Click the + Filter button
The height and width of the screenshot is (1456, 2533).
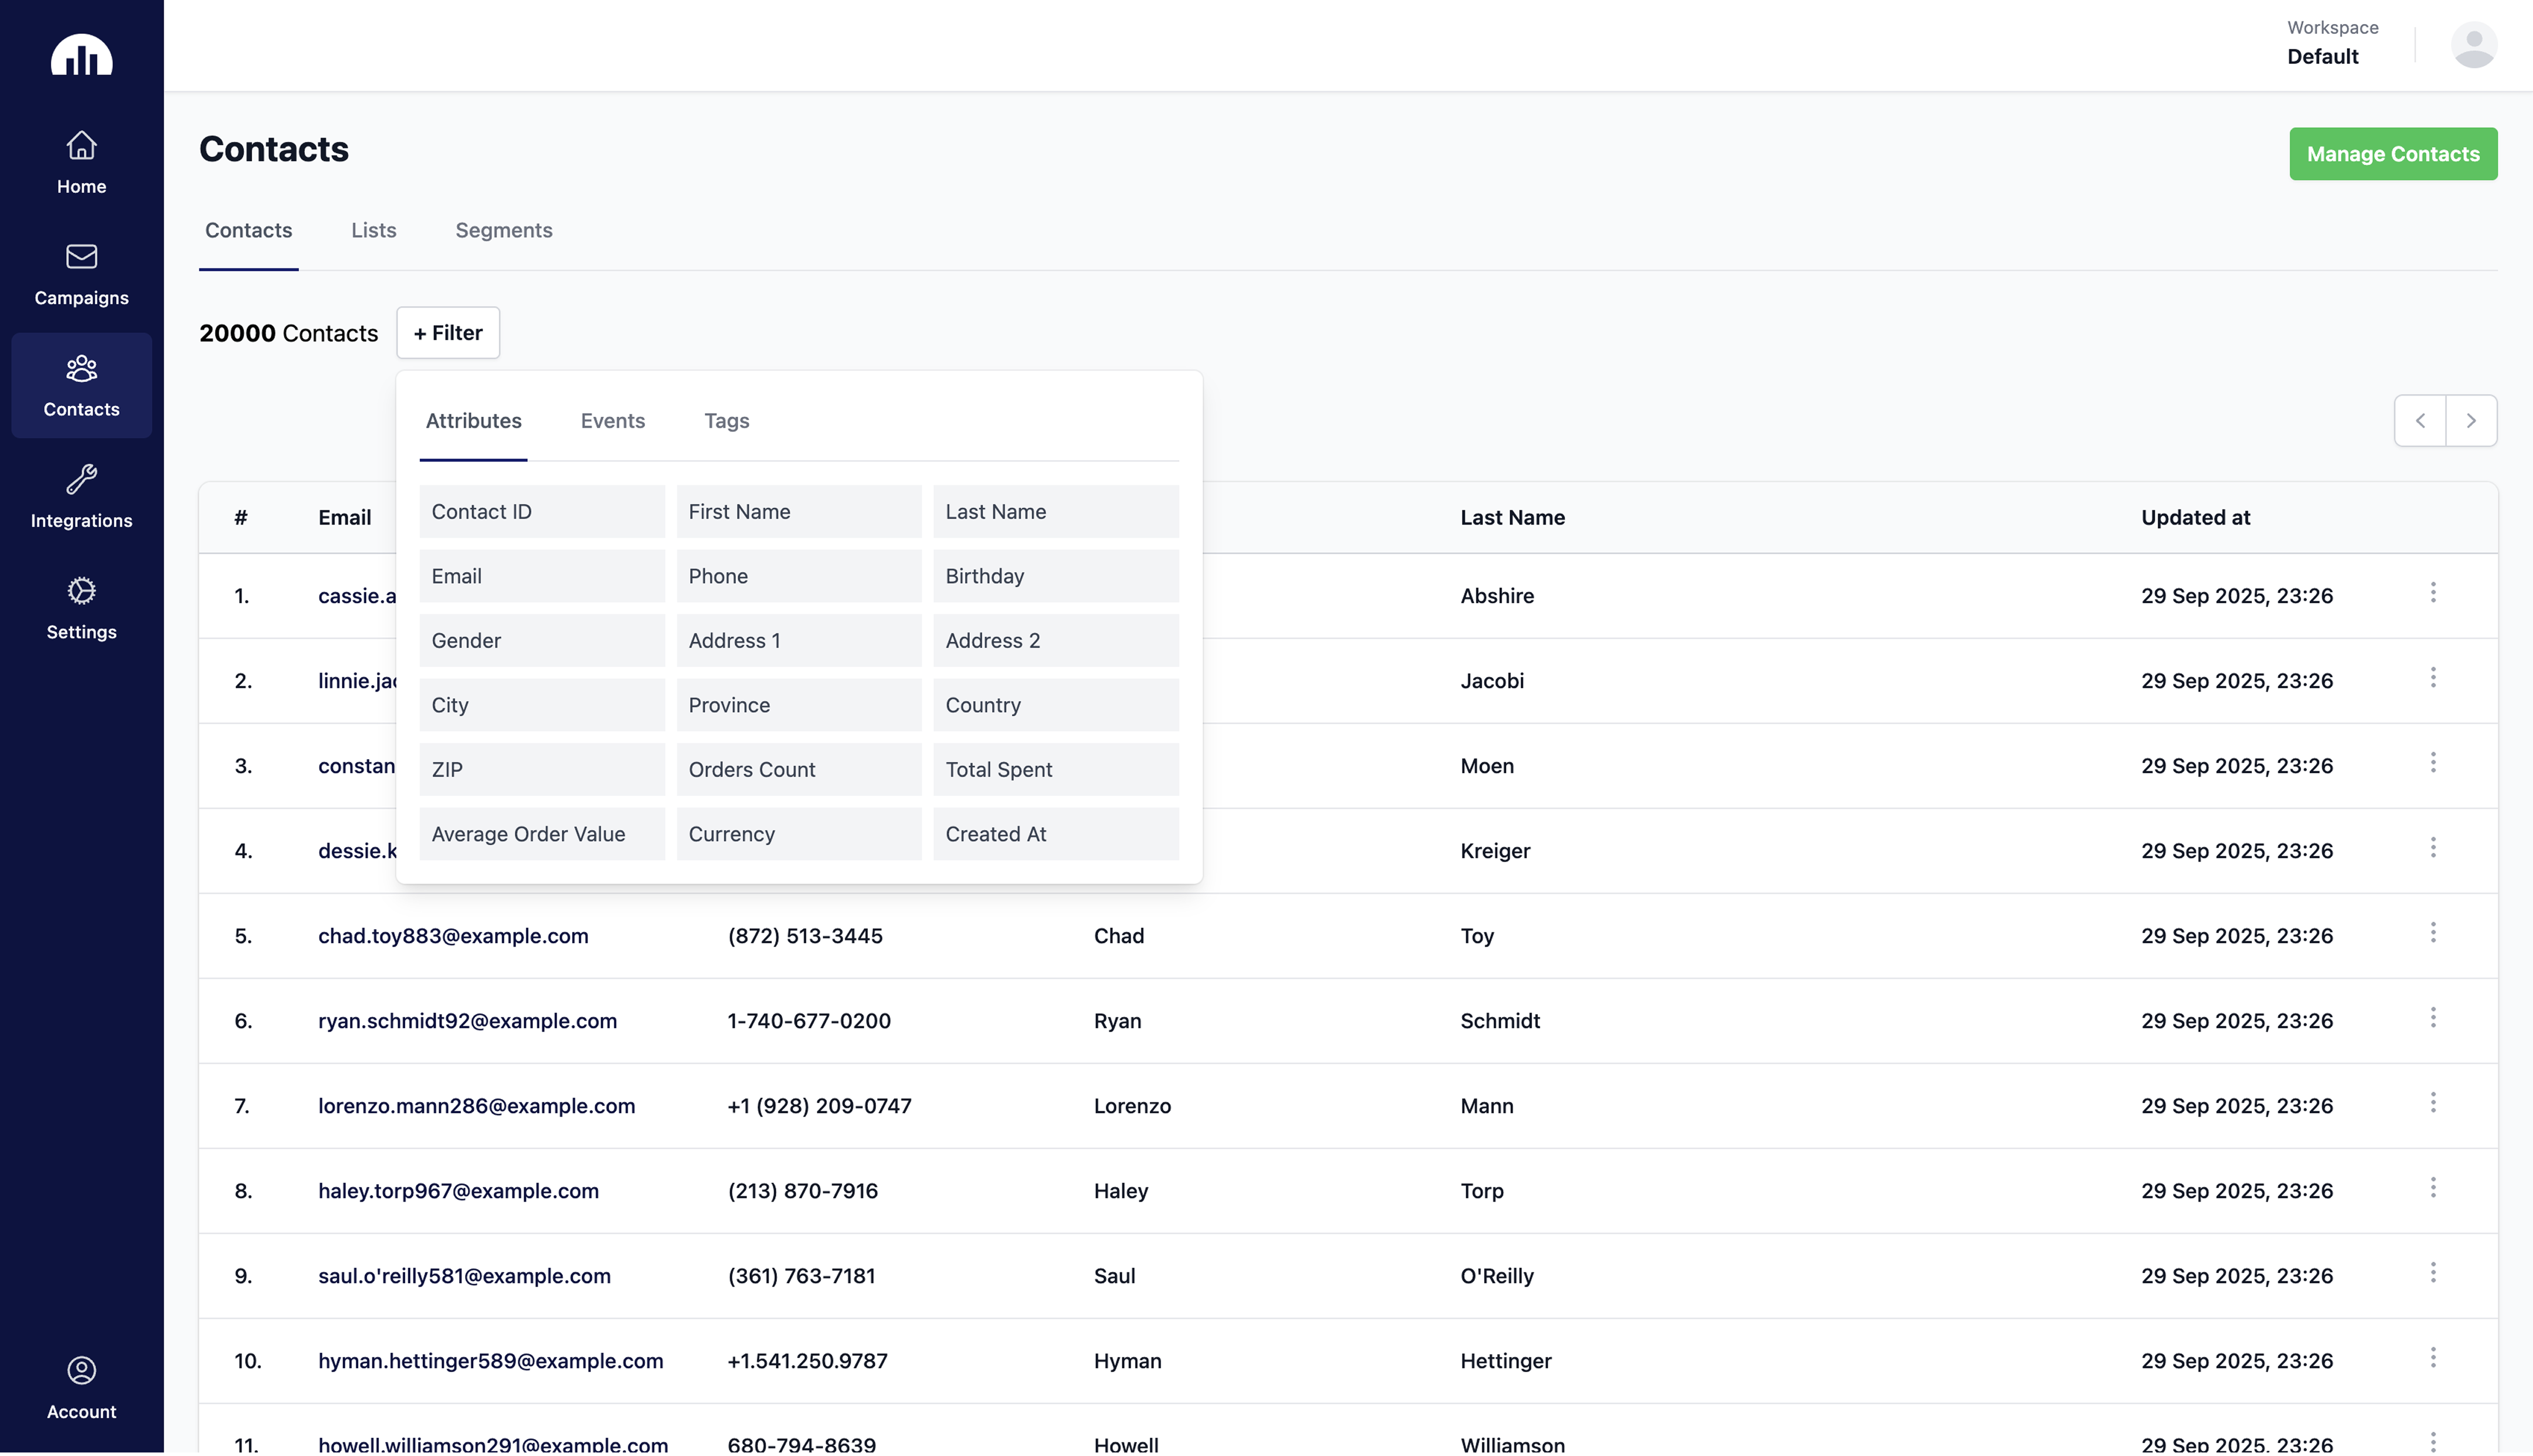pos(447,333)
